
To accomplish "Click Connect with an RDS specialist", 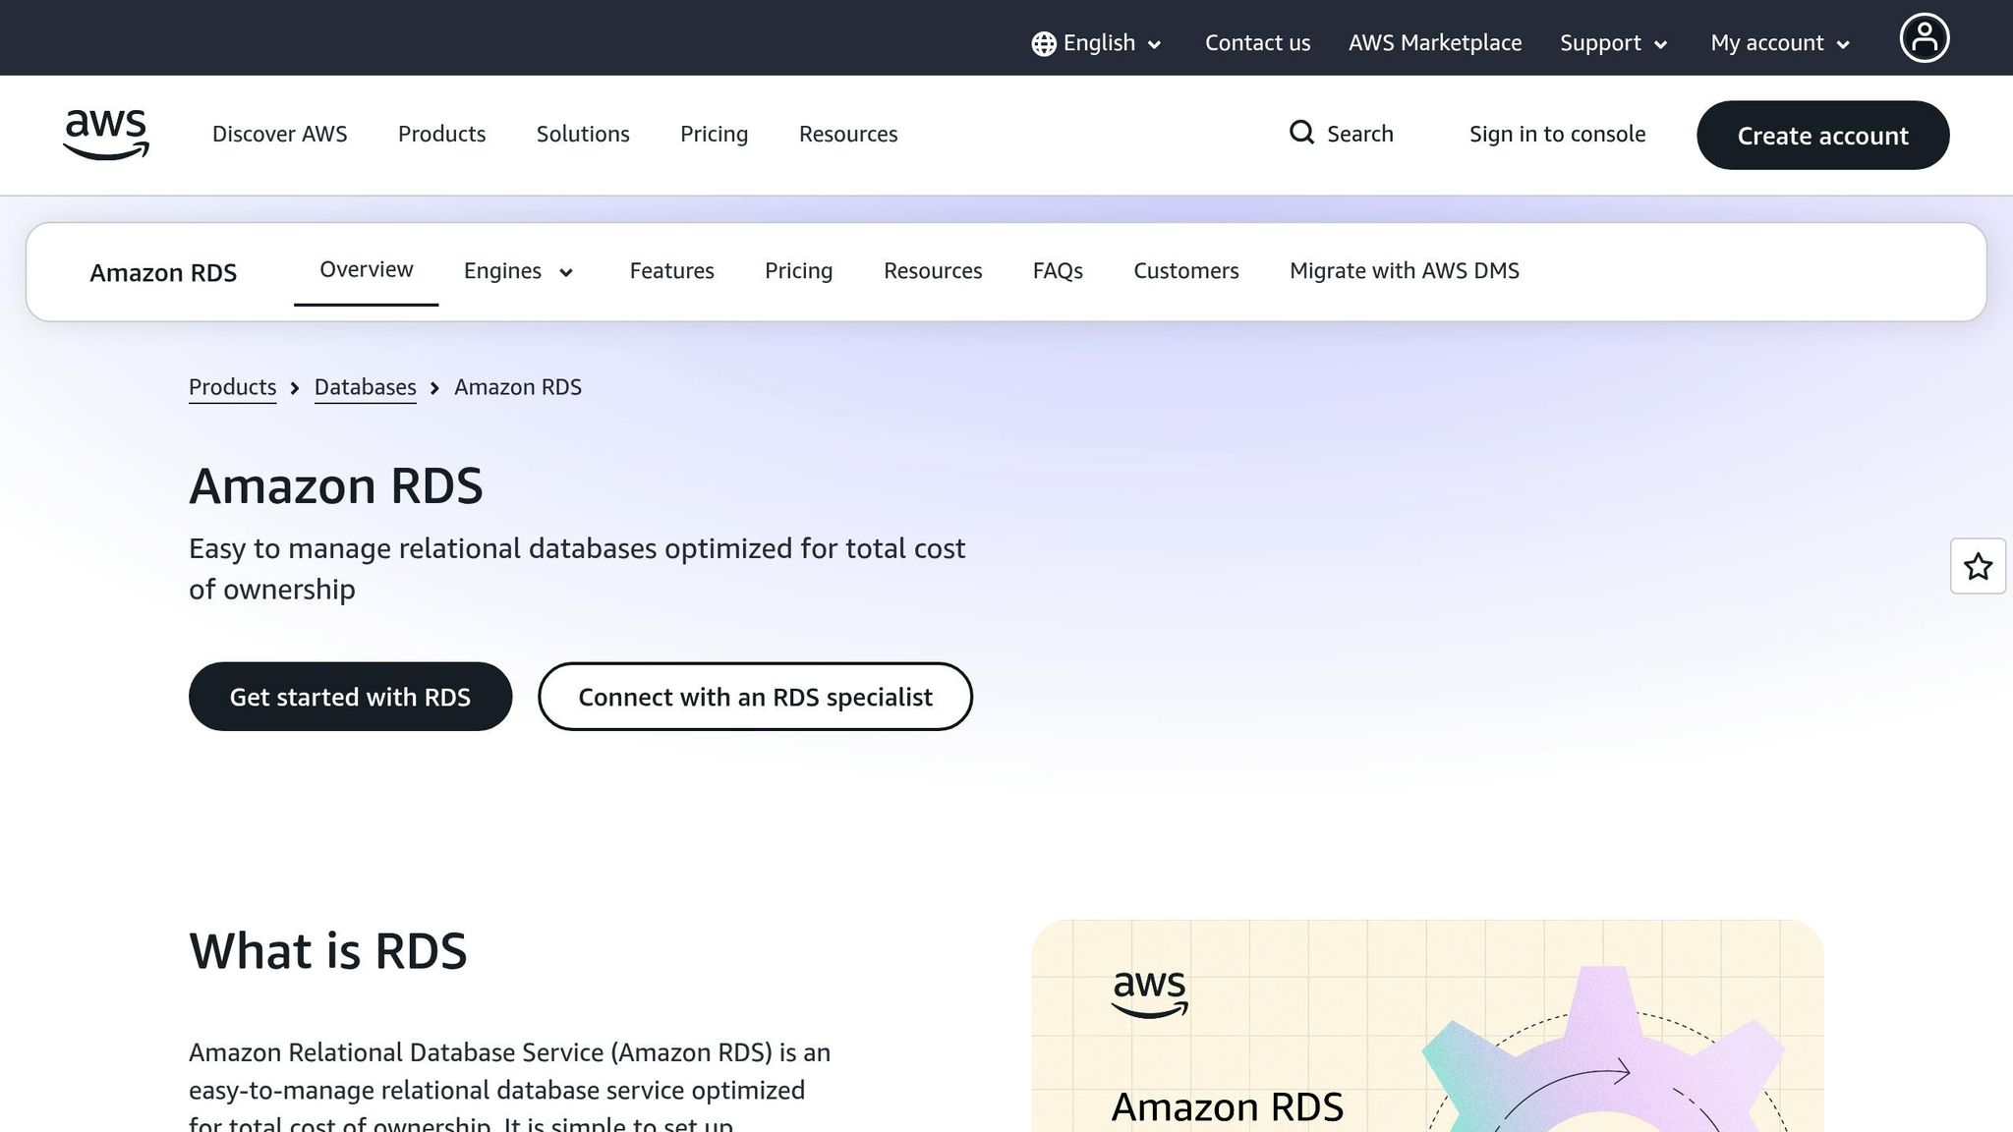I will 755,697.
